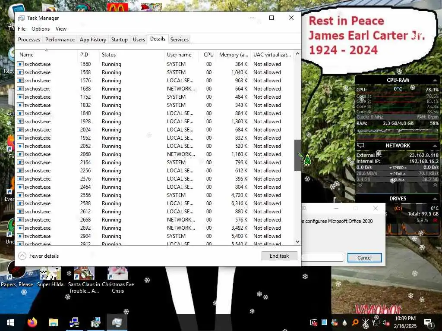Viewport: 442px width, 331px height.
Task: Collapse view with Fewer details
Action: pos(38,256)
